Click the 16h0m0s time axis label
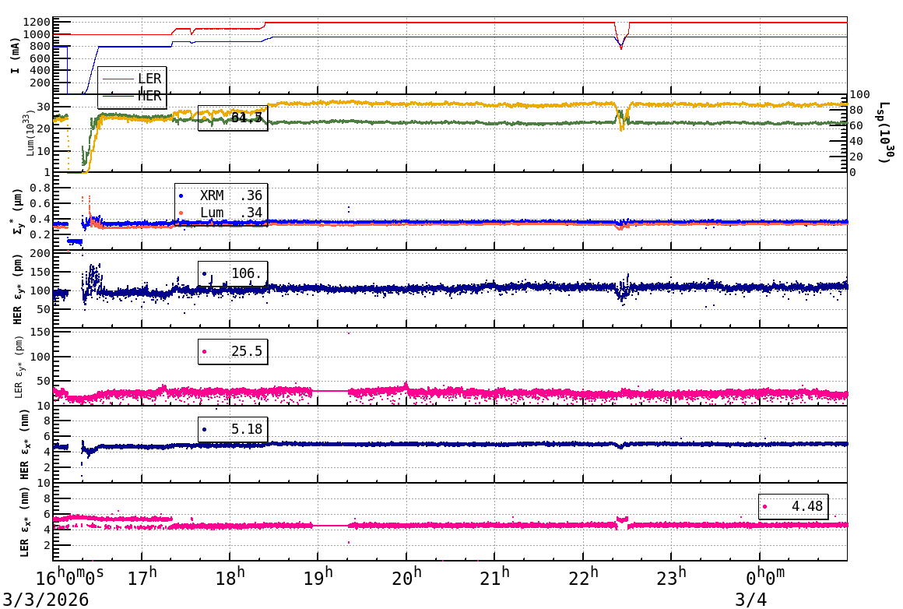903x609 pixels. pyautogui.click(x=70, y=577)
